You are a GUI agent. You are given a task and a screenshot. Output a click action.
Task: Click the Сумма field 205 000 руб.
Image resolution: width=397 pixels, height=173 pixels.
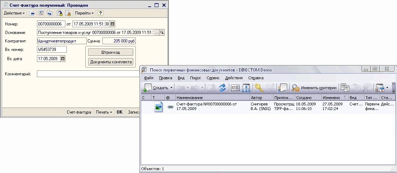pos(119,41)
